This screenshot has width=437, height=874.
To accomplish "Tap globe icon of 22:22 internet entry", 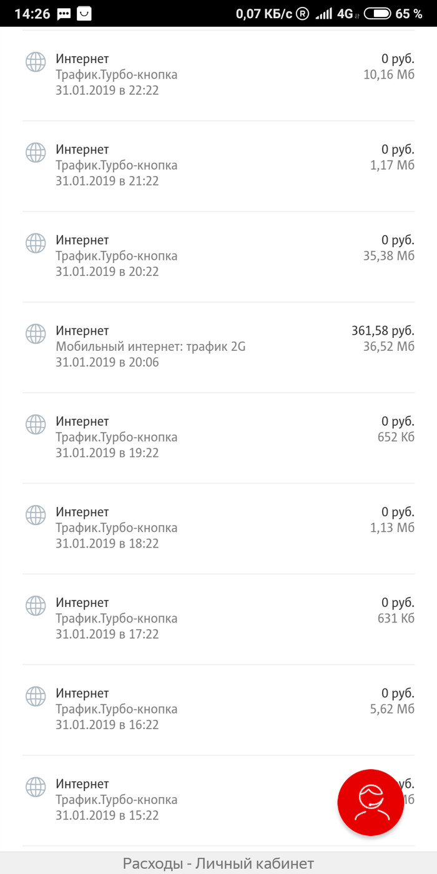I will (36, 61).
